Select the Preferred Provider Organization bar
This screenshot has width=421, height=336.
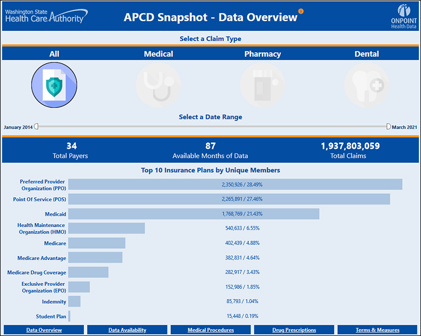[x=235, y=184]
